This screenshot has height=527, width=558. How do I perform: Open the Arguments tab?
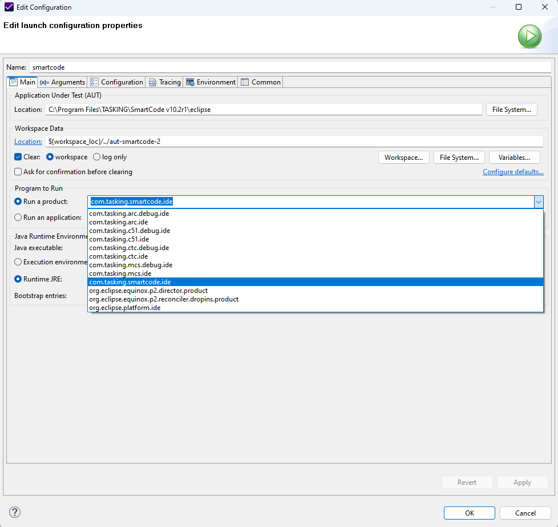pos(63,82)
